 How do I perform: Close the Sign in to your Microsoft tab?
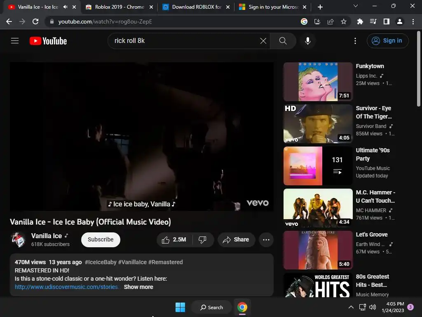point(305,7)
